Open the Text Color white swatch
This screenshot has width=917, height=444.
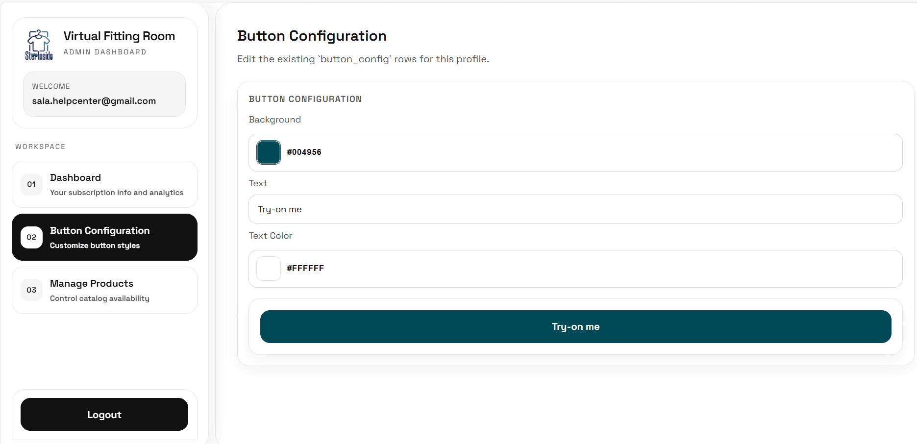[269, 269]
